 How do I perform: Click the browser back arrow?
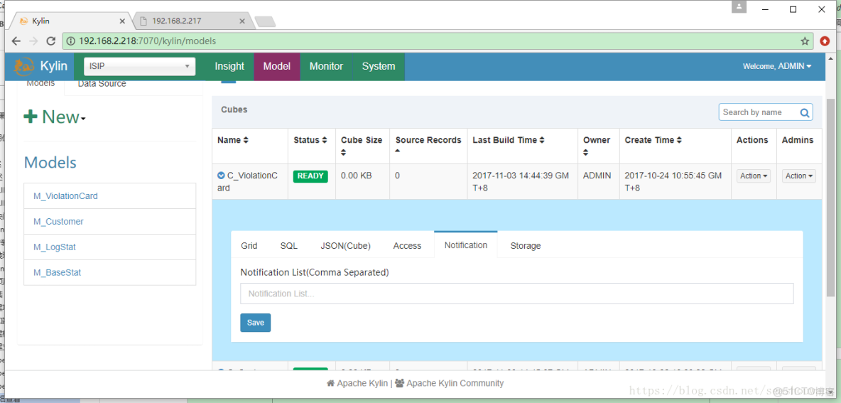(x=16, y=41)
